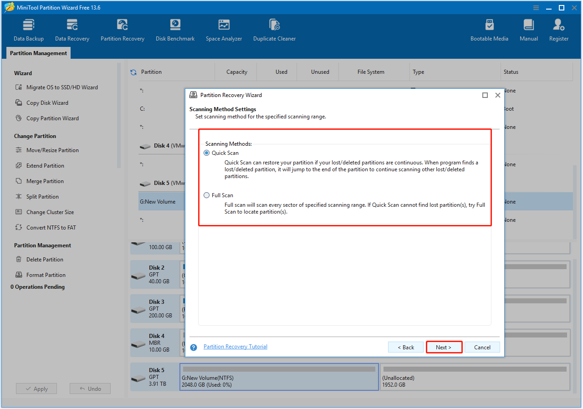Image resolution: width=583 pixels, height=409 pixels.
Task: Open the Register page
Action: coord(558,29)
